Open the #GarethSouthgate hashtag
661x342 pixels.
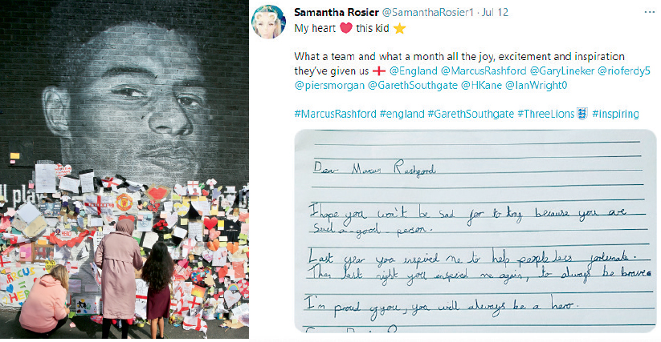click(x=470, y=115)
